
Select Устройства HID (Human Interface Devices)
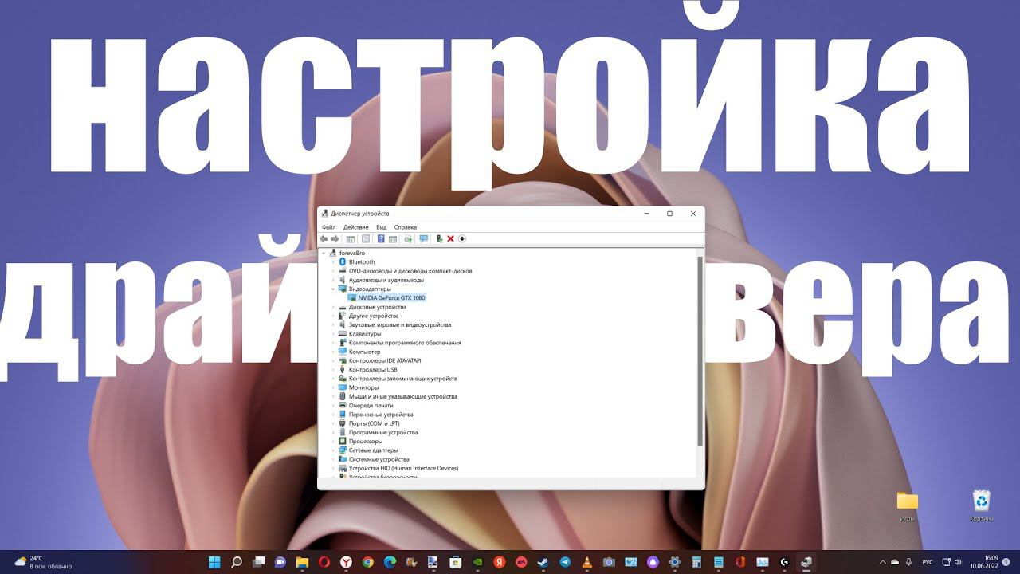(398, 468)
